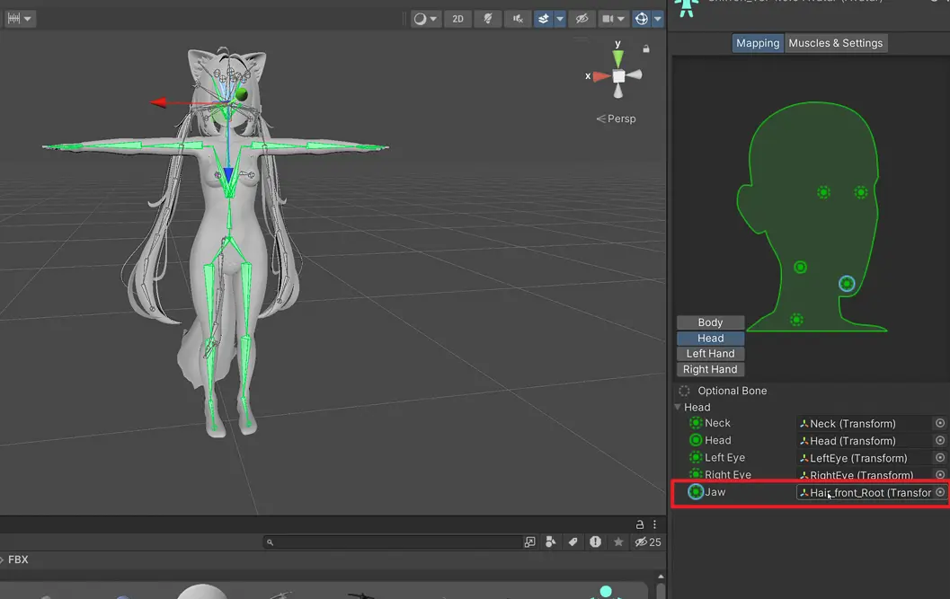Filter assets by label tag icon

coord(573,542)
